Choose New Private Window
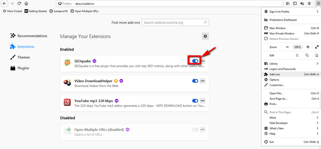The image size is (321, 149). click(x=291, y=33)
